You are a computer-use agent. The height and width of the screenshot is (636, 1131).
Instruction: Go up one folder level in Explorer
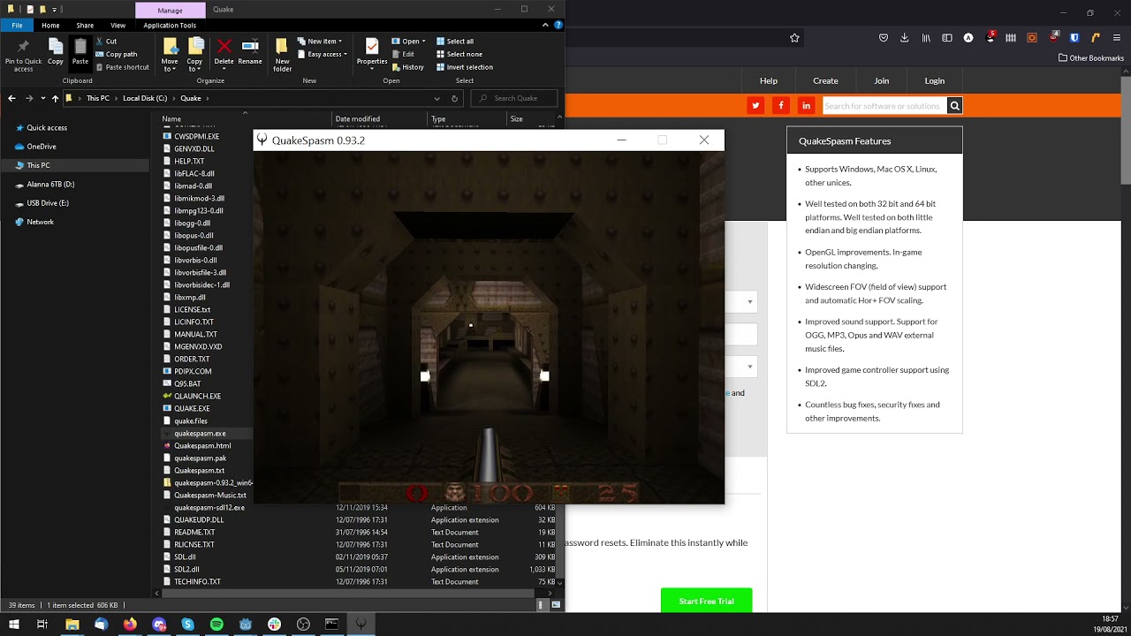55,98
